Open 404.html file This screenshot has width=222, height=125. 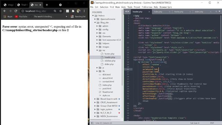pos(106,75)
